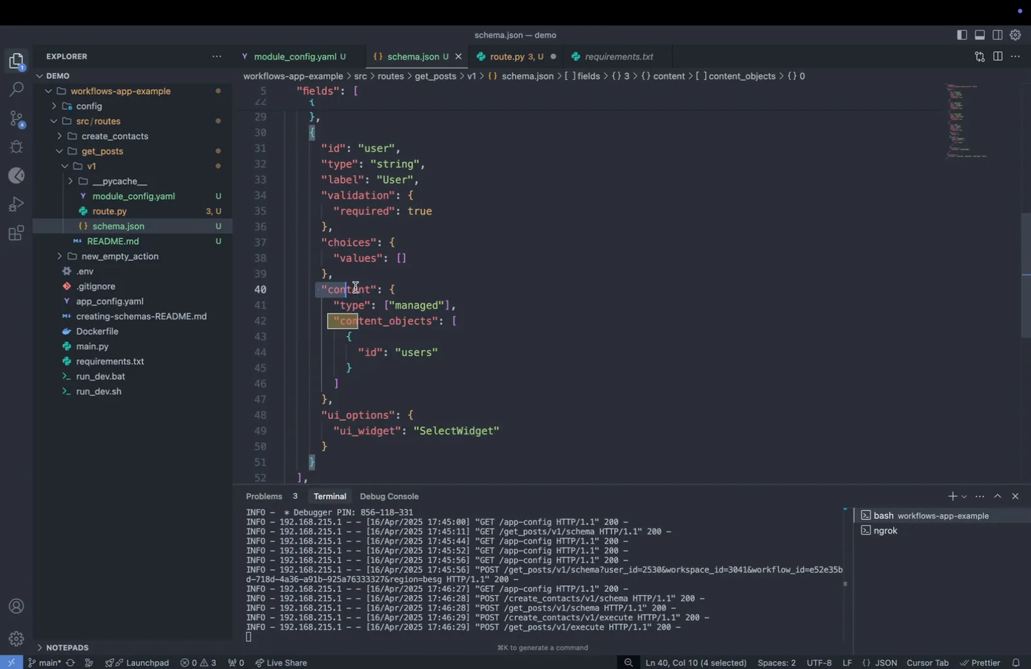Open the Manage settings gear
The height and width of the screenshot is (669, 1031).
click(17, 639)
